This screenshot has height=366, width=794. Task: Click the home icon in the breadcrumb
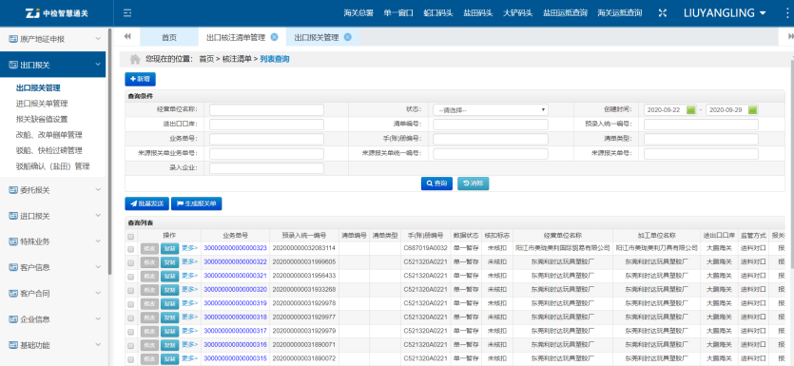[135, 59]
